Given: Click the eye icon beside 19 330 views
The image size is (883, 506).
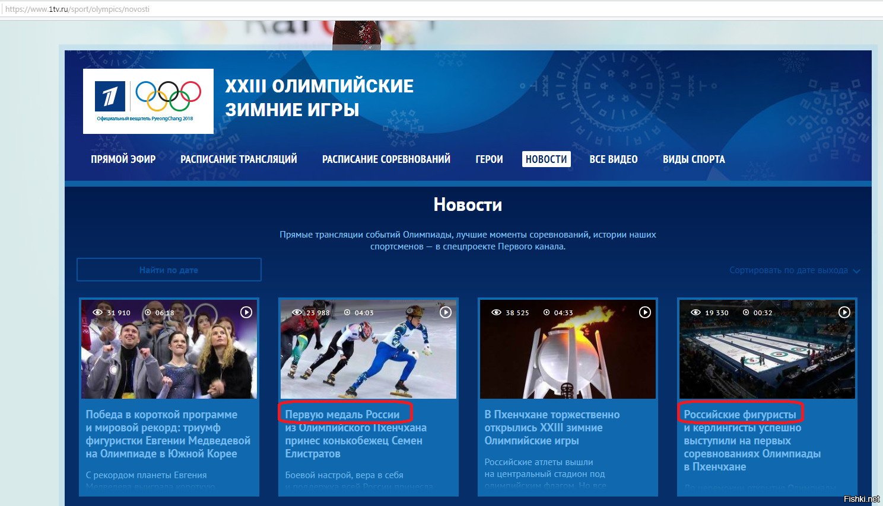Looking at the screenshot, I should pos(696,312).
